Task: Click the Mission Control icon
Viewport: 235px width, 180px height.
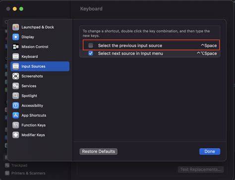Action: point(16,47)
